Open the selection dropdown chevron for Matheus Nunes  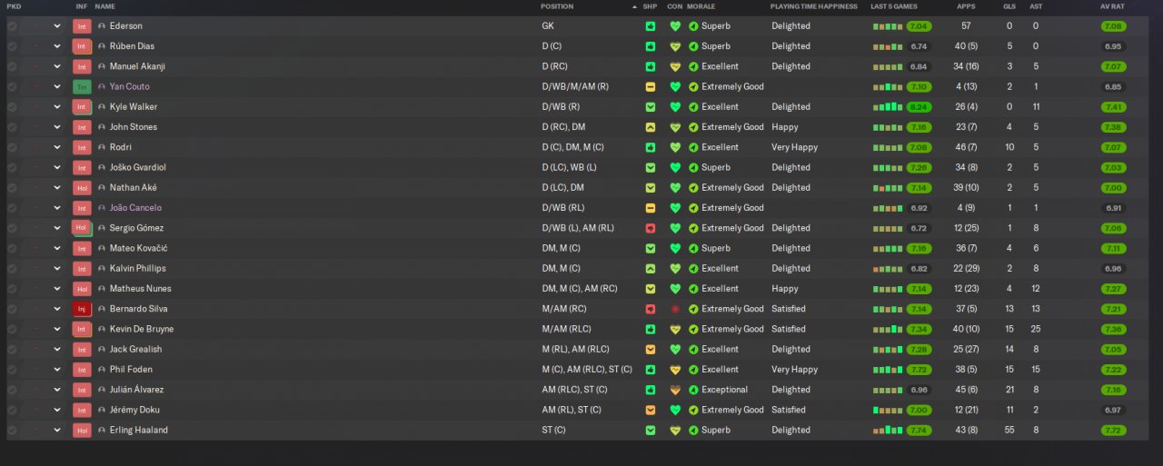[57, 289]
